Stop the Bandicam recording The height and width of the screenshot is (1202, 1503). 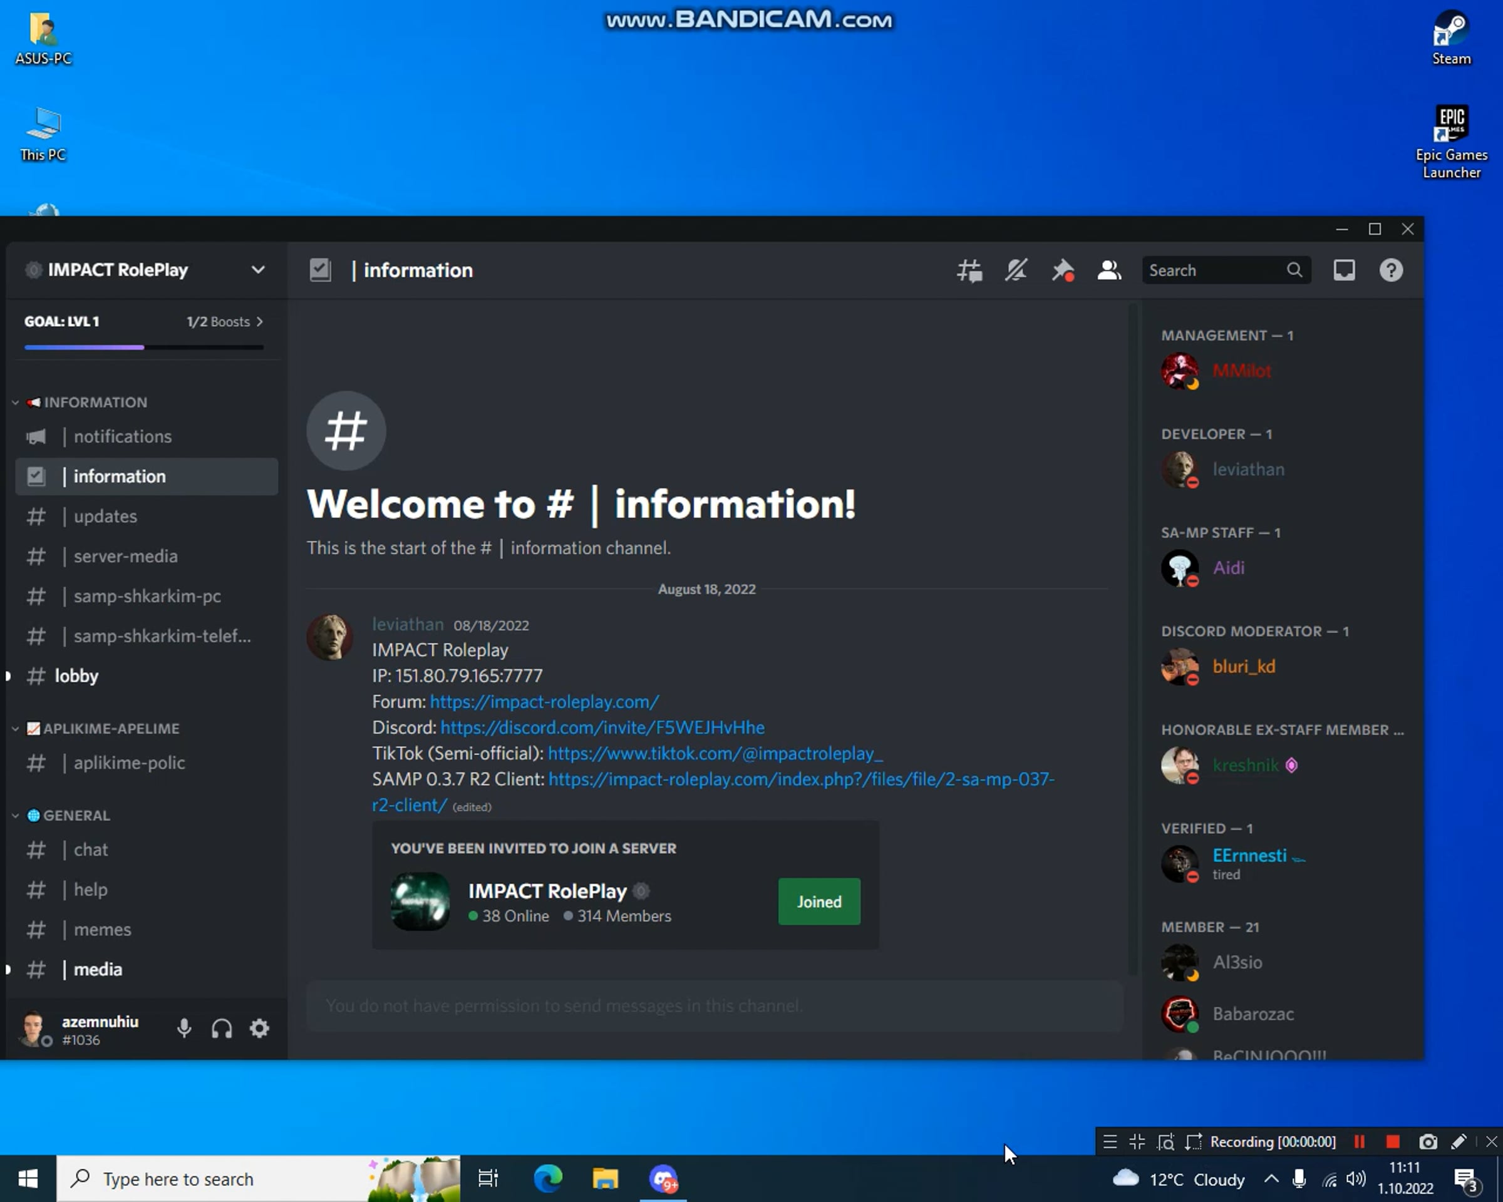(1392, 1141)
